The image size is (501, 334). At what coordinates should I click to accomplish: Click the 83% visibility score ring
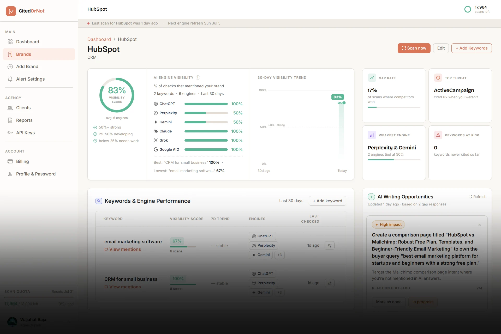pyautogui.click(x=117, y=95)
